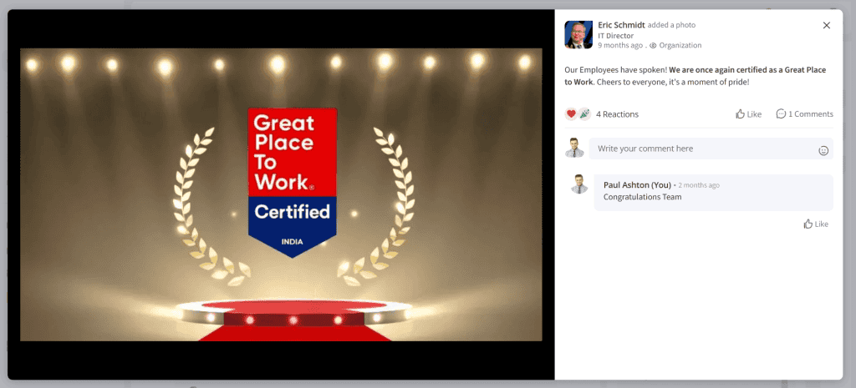This screenshot has width=856, height=388.
Task: Click the comment input field
Action: coord(711,149)
